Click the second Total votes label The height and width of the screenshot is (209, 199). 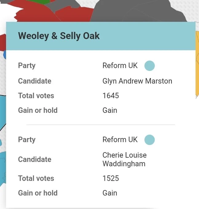36,178
